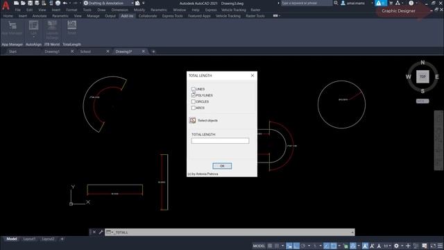Close the command line with X icon

tap(94, 232)
